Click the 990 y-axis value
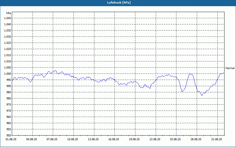Image resolution: width=236 pixels, height=147 pixels. click(x=9, y=86)
